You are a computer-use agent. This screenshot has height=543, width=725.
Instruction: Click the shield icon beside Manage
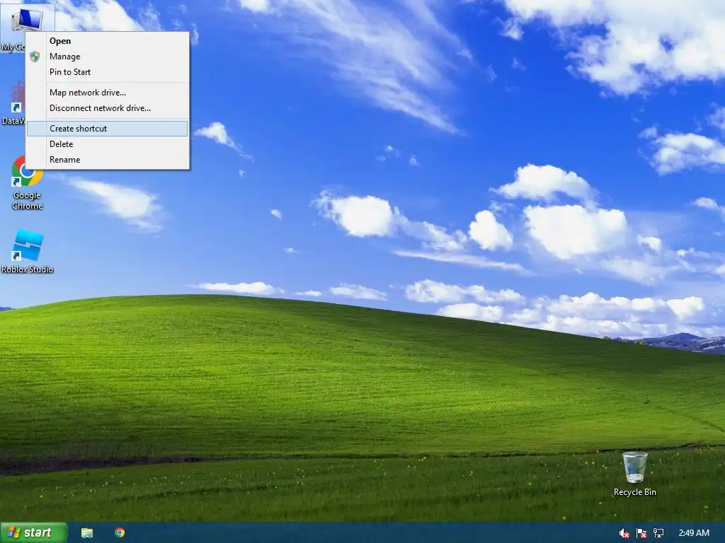coord(35,57)
